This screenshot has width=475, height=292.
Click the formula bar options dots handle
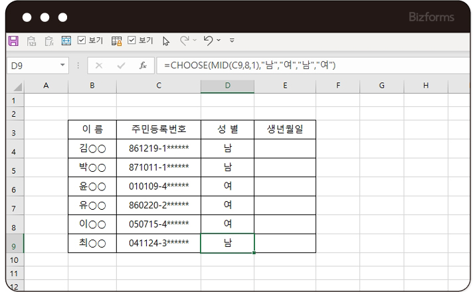pos(78,65)
